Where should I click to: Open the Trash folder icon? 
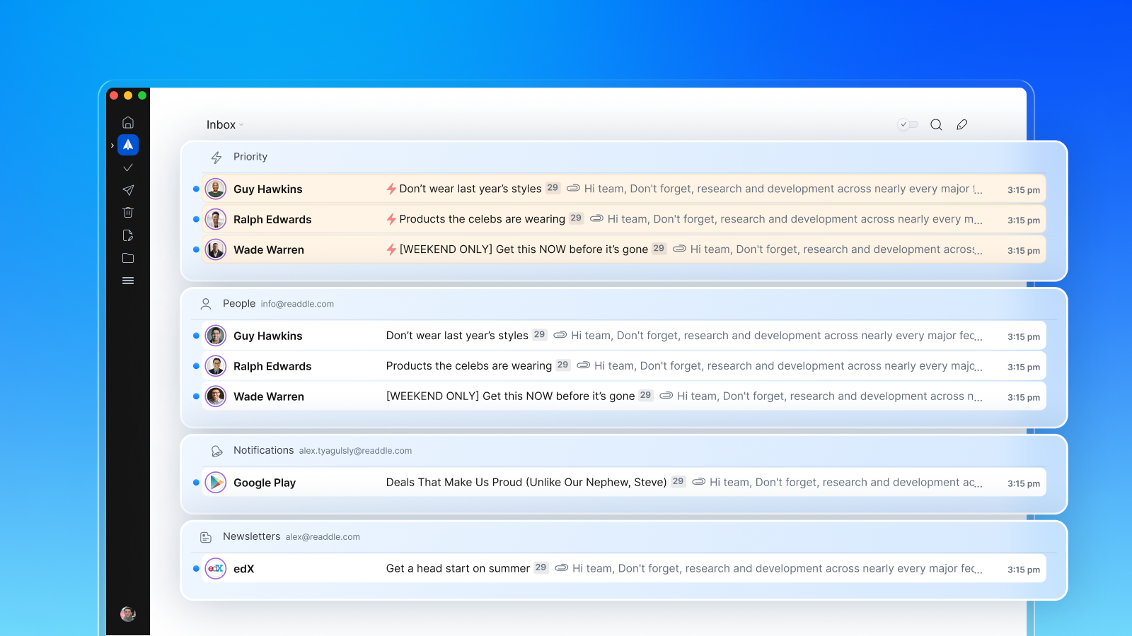[x=128, y=213]
